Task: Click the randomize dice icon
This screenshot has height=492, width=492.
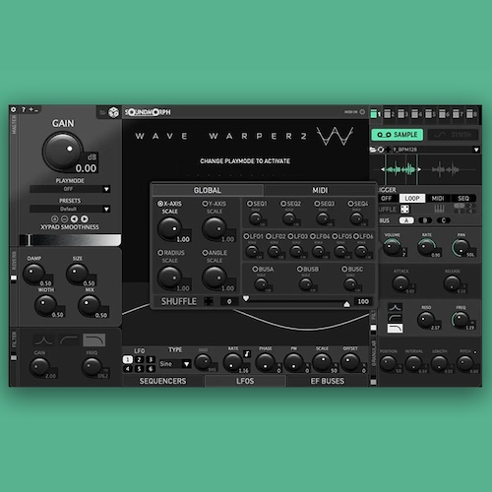Action: (114, 112)
